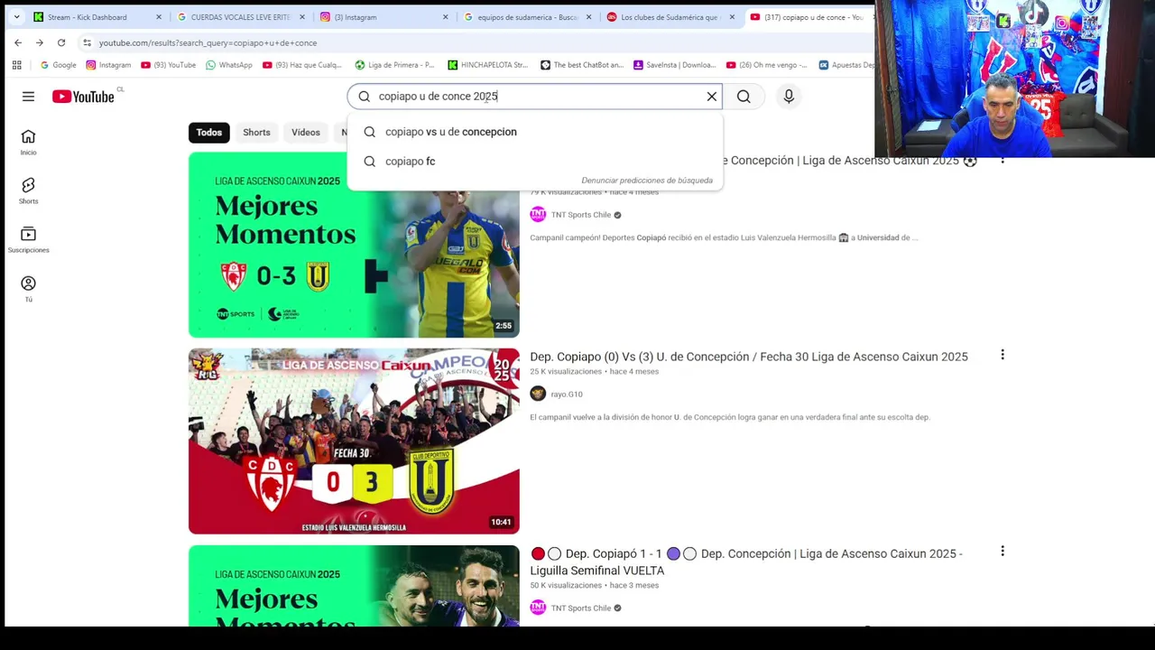
Task: Pick suggestion 'copiapo fc'
Action: (534, 162)
